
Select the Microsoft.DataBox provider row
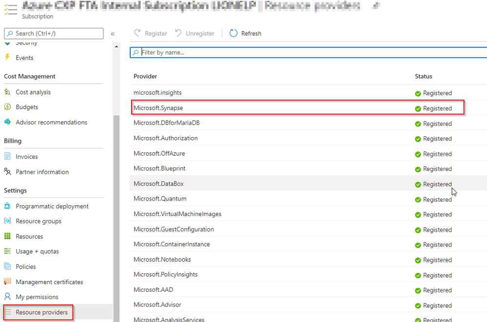(308, 183)
